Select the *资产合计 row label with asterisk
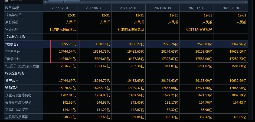The image size is (255, 122). tap(12, 52)
